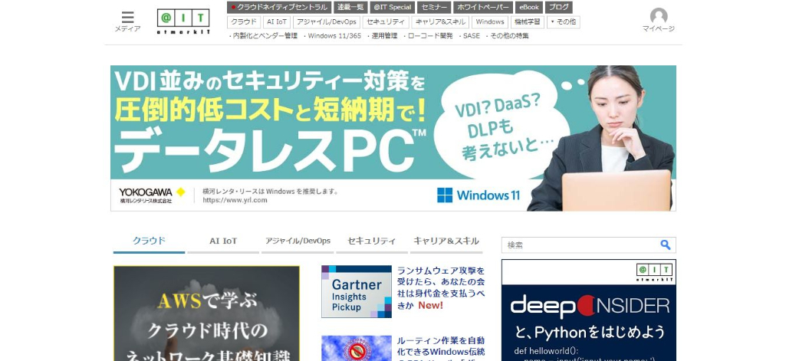Select the セキュリティ tab
The image size is (786, 361).
(x=372, y=241)
